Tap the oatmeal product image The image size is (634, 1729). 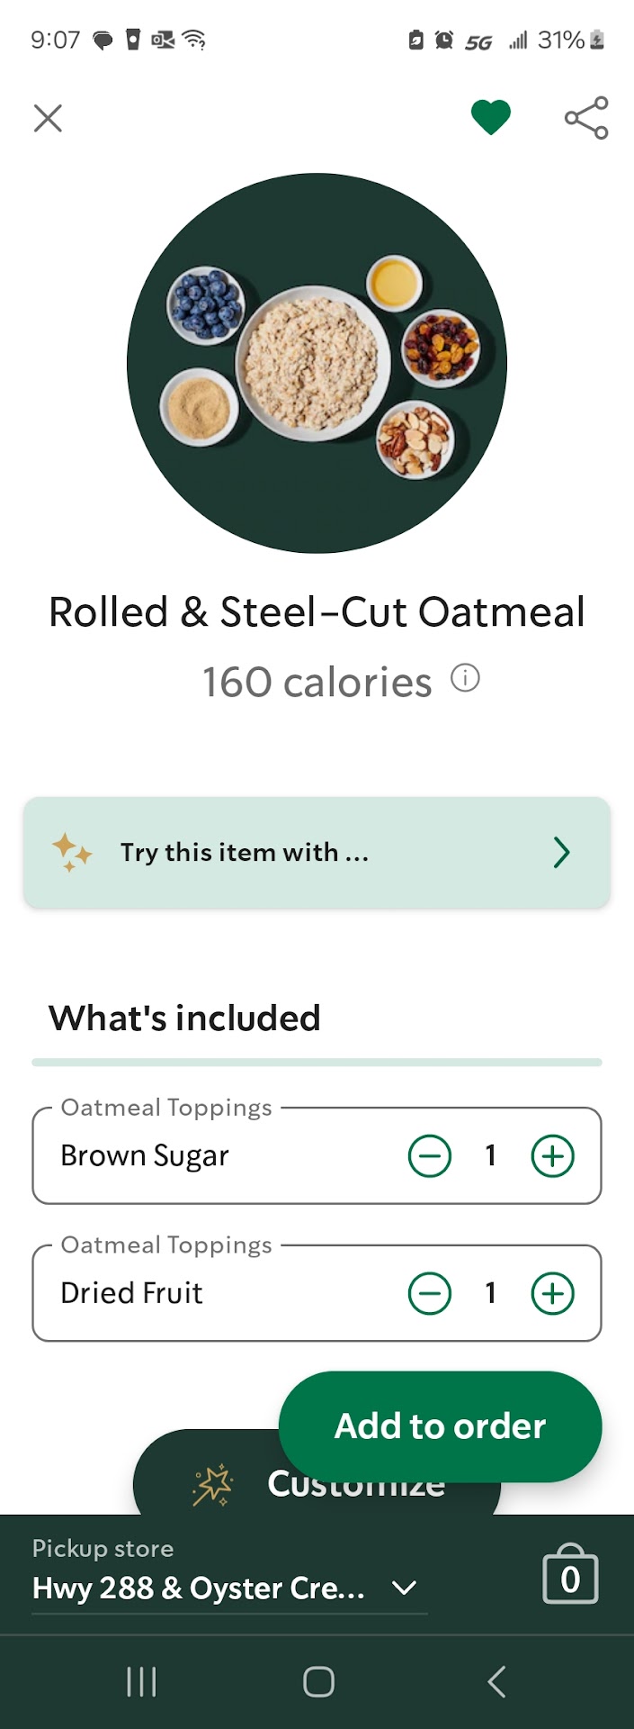pyautogui.click(x=317, y=363)
